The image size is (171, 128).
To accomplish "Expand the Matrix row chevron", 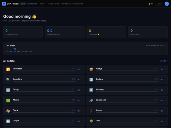I will pos(82,101).
